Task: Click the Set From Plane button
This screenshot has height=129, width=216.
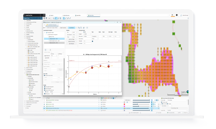Action: [72, 39]
